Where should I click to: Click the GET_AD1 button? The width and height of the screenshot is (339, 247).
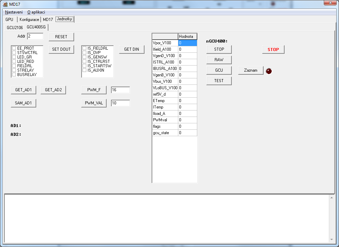pos(23,90)
